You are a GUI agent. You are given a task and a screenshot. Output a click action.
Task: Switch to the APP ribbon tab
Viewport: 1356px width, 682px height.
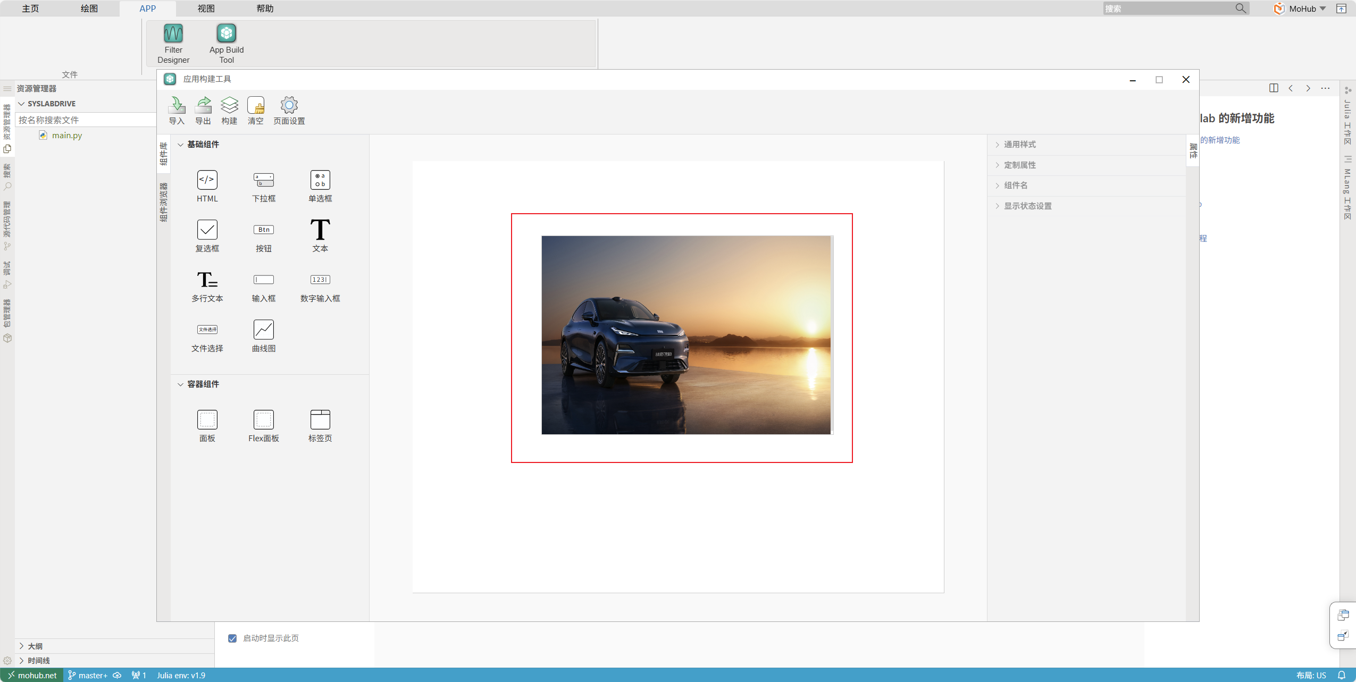point(148,9)
